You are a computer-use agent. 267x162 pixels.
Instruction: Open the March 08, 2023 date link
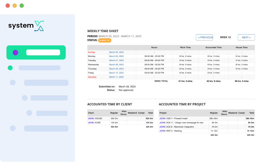[x=116, y=65]
